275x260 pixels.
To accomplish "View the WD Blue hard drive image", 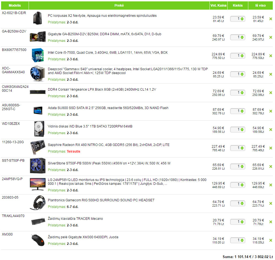I will click(39, 129).
